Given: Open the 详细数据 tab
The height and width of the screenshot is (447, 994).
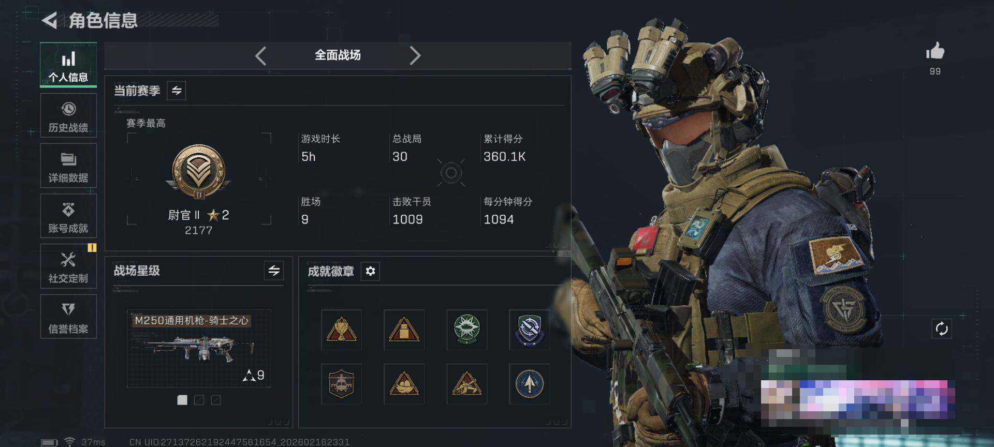Looking at the screenshot, I should point(68,166).
